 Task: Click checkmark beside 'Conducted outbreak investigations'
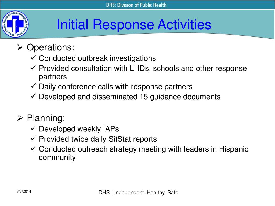[x=33, y=57]
